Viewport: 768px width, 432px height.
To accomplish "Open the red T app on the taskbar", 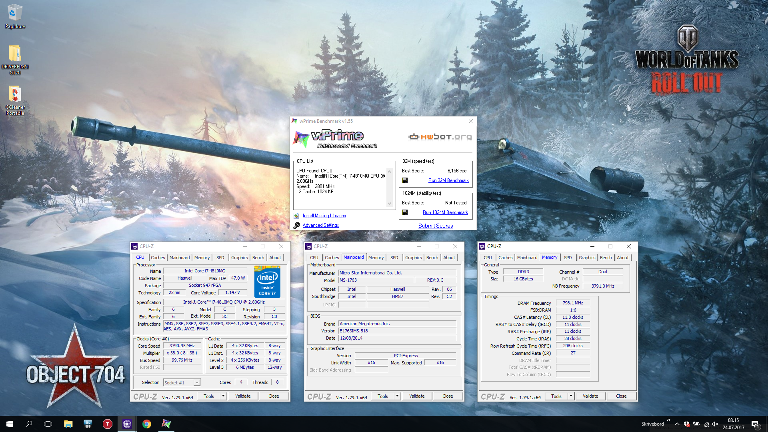I will click(107, 424).
